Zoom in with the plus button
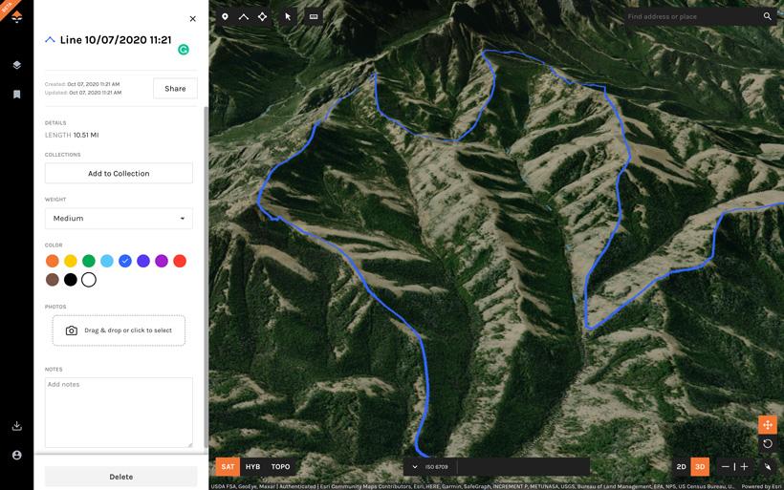784x490 pixels. 744,466
